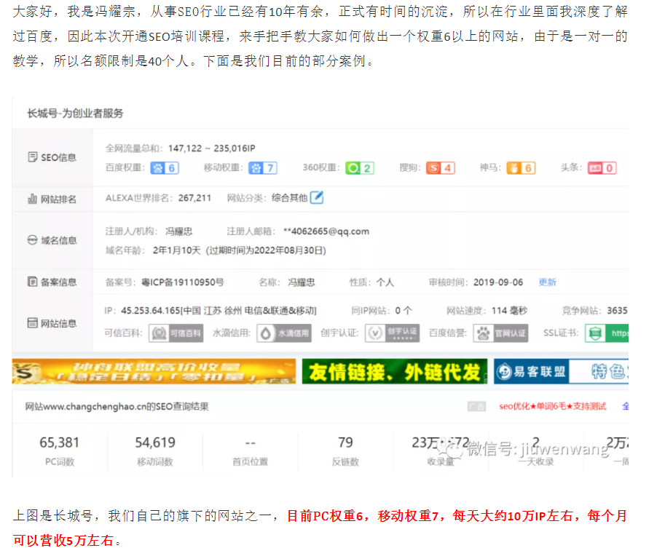The width and height of the screenshot is (657, 548).
Task: Click the IP address 45.253.64.165
Action: tap(151, 311)
